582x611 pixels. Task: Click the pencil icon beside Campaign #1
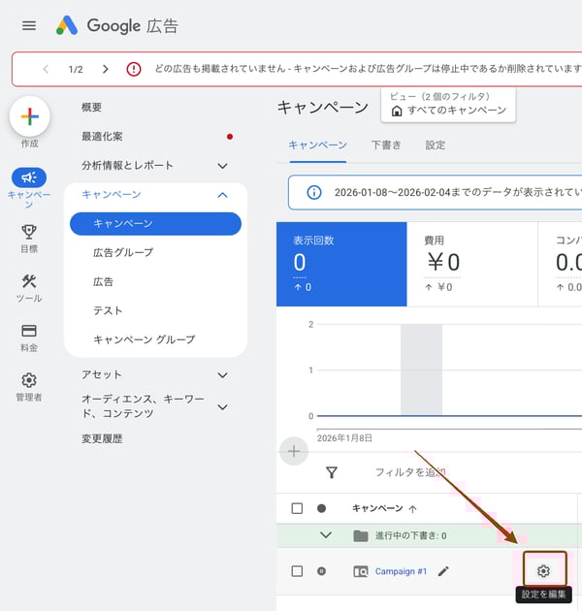pos(443,571)
